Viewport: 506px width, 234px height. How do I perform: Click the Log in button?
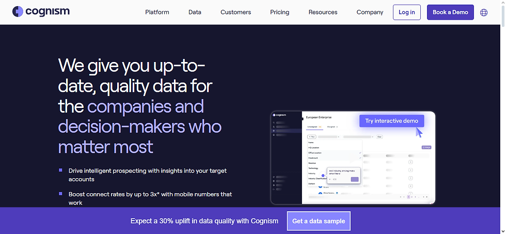(407, 12)
